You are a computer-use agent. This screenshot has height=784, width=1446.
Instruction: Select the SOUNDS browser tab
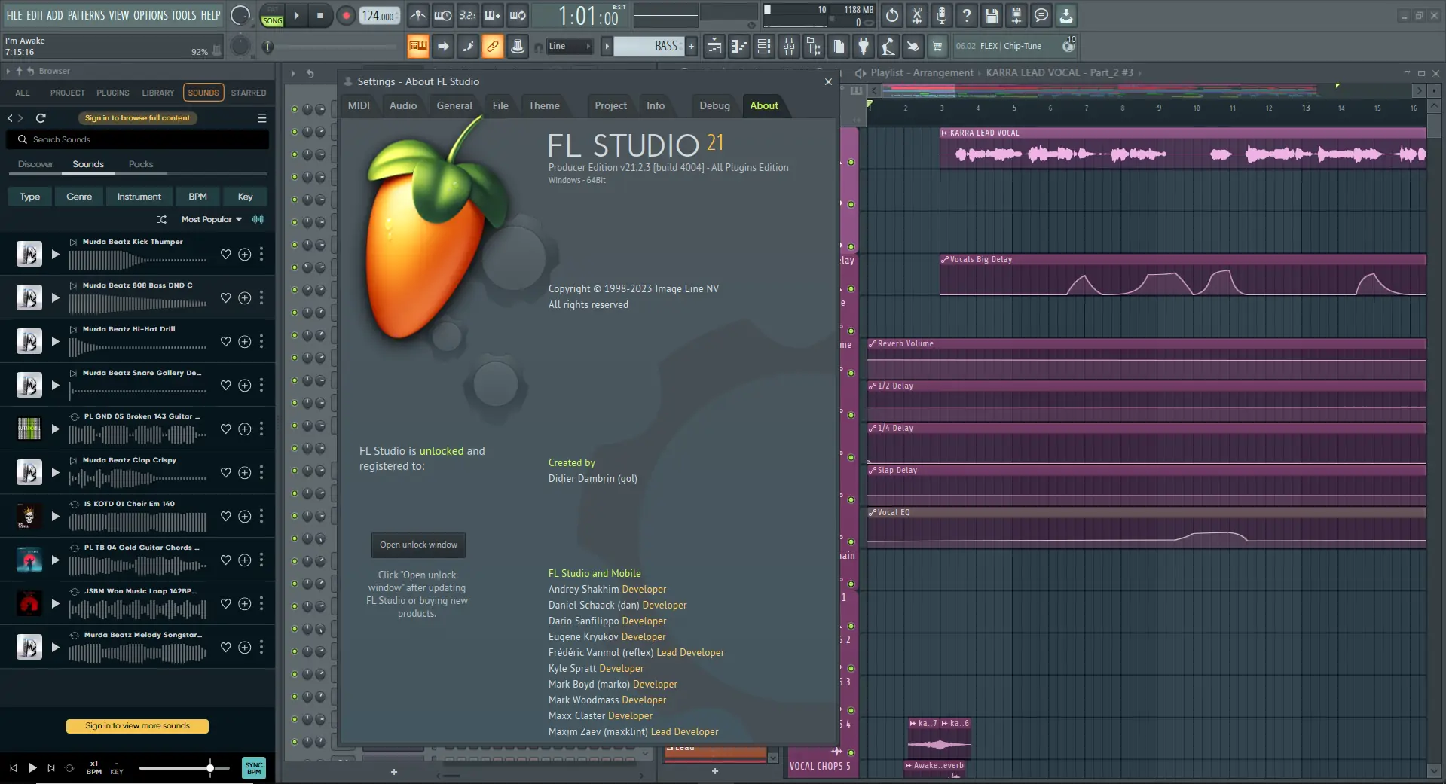203,93
